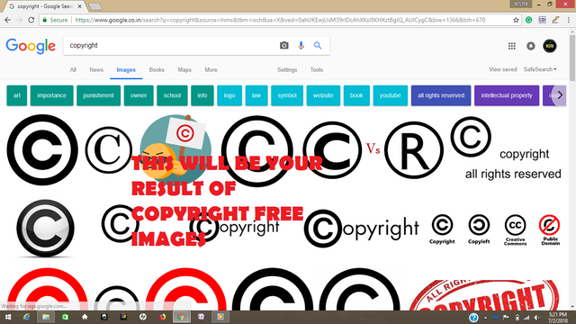Click the voice search microphone icon
This screenshot has height=324, width=576.
click(301, 46)
